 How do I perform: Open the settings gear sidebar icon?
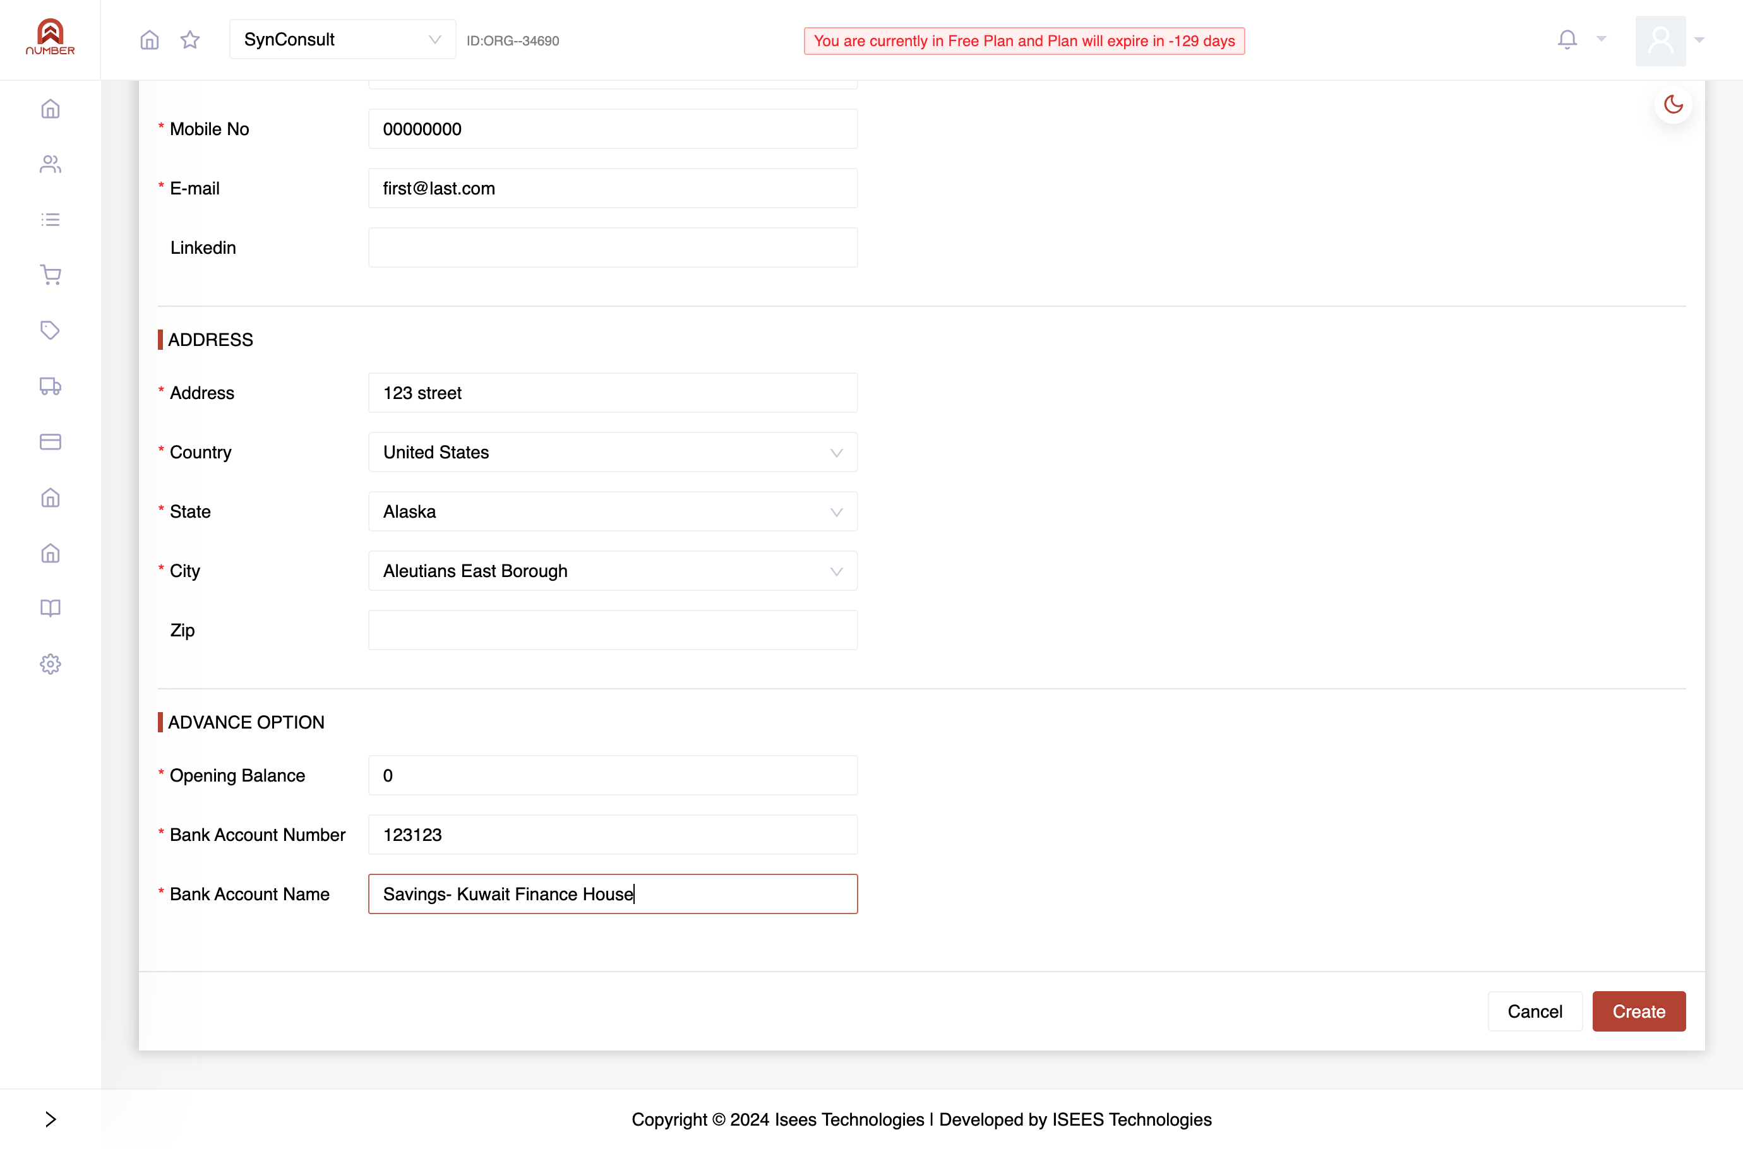[51, 664]
